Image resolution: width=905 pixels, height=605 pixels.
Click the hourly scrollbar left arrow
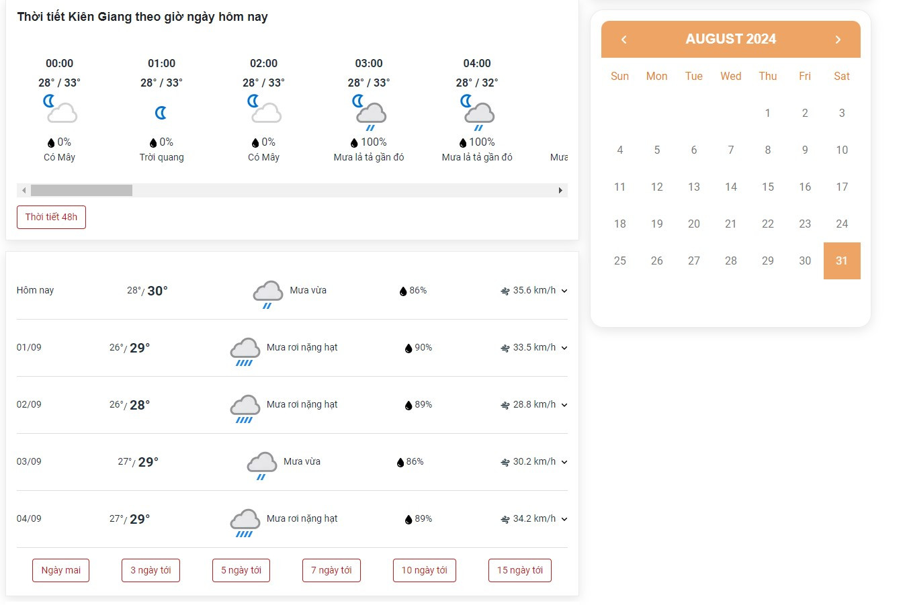[x=24, y=191]
